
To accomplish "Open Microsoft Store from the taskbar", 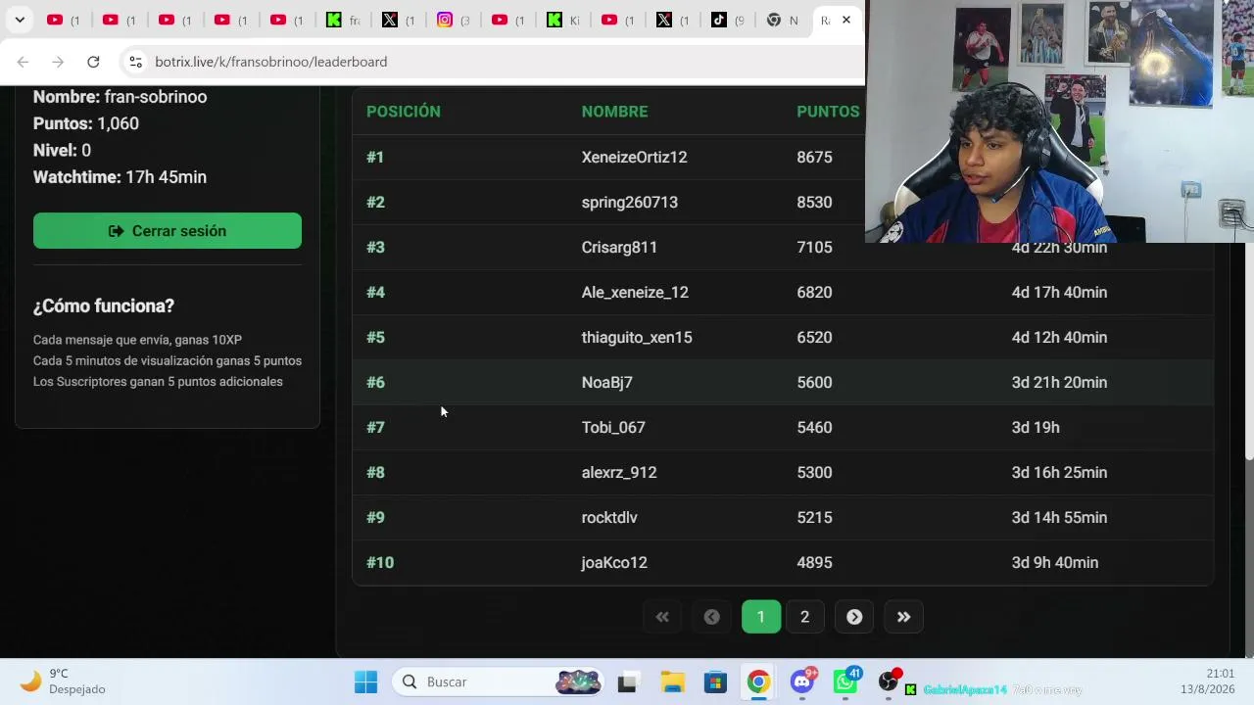I will 715,681.
